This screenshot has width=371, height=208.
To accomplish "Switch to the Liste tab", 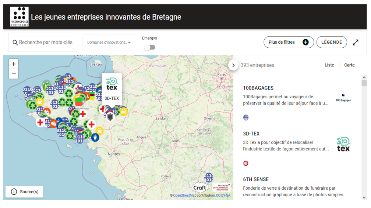I will 329,65.
